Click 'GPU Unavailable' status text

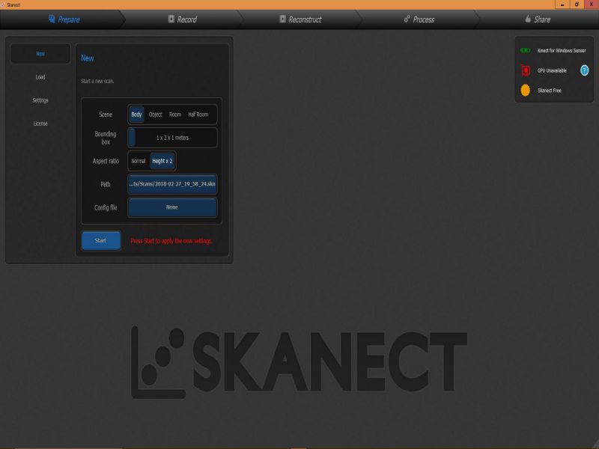tap(552, 70)
